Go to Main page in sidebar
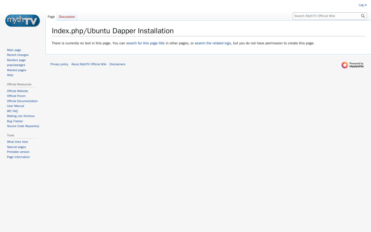This screenshot has height=232, width=371. pos(14,50)
